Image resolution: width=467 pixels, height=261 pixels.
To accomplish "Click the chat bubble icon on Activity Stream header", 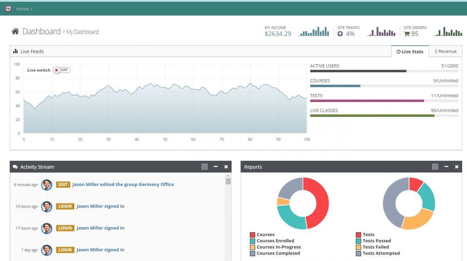I will coord(15,167).
